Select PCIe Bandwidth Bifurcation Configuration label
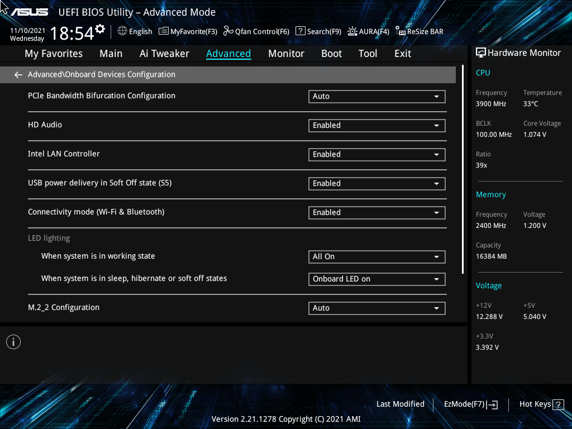 [102, 96]
